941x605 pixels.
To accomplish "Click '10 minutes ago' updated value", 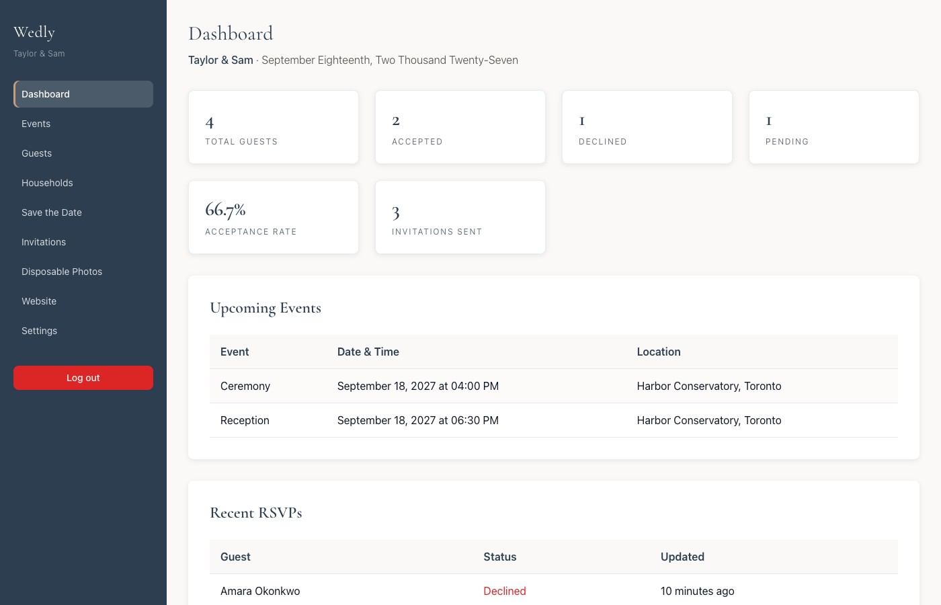I will (x=698, y=591).
